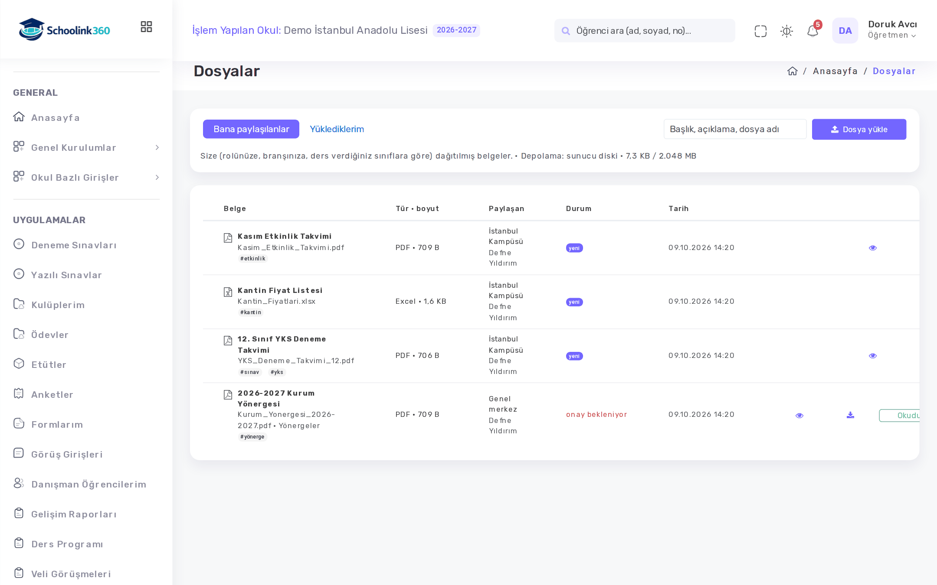937x585 pixels.
Task: Click the Schoolink360 logo
Action: pos(64,29)
